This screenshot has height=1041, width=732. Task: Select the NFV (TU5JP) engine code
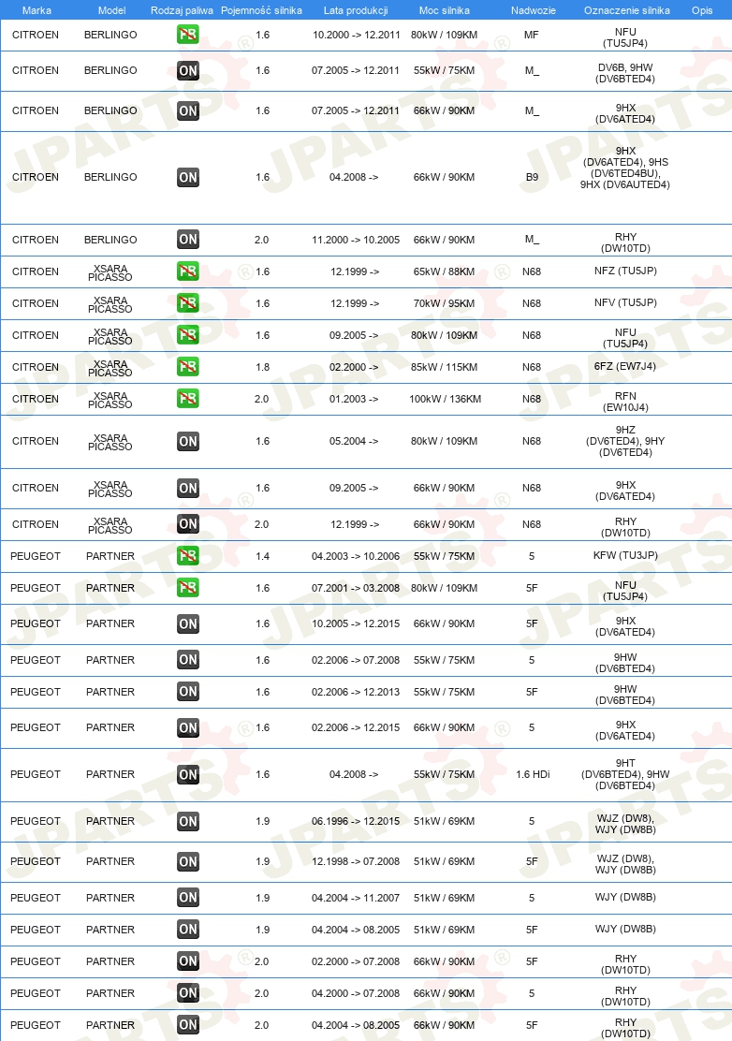pos(625,302)
